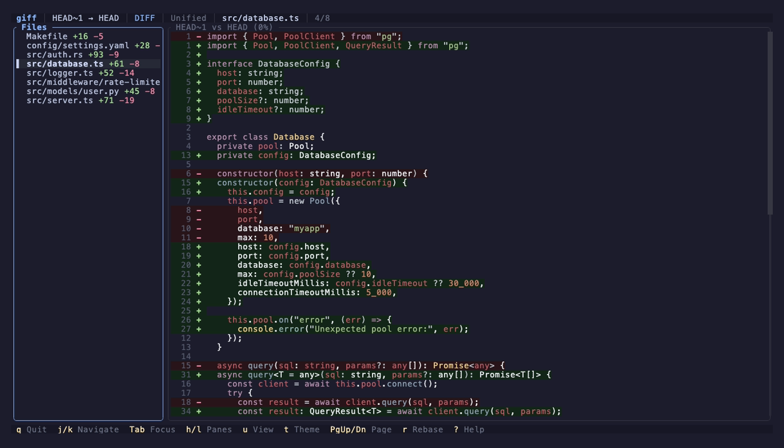
Task: Click the giff app title
Action: click(x=26, y=18)
